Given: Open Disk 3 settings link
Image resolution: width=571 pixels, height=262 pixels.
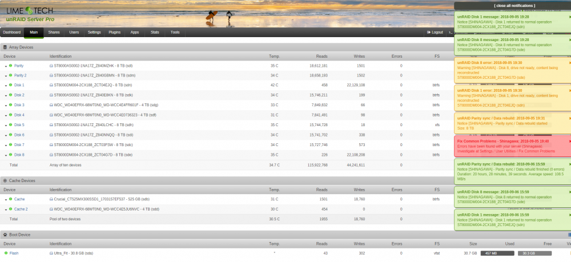Looking at the screenshot, I should [x=19, y=105].
